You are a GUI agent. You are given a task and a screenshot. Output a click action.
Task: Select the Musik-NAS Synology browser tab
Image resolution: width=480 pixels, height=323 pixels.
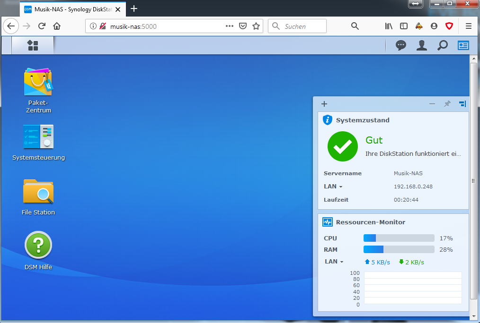[x=73, y=9]
